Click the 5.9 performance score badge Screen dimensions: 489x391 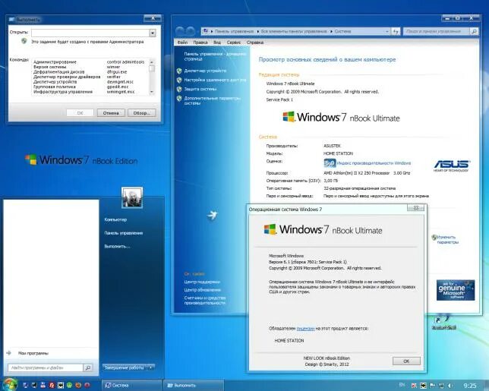pyautogui.click(x=330, y=162)
